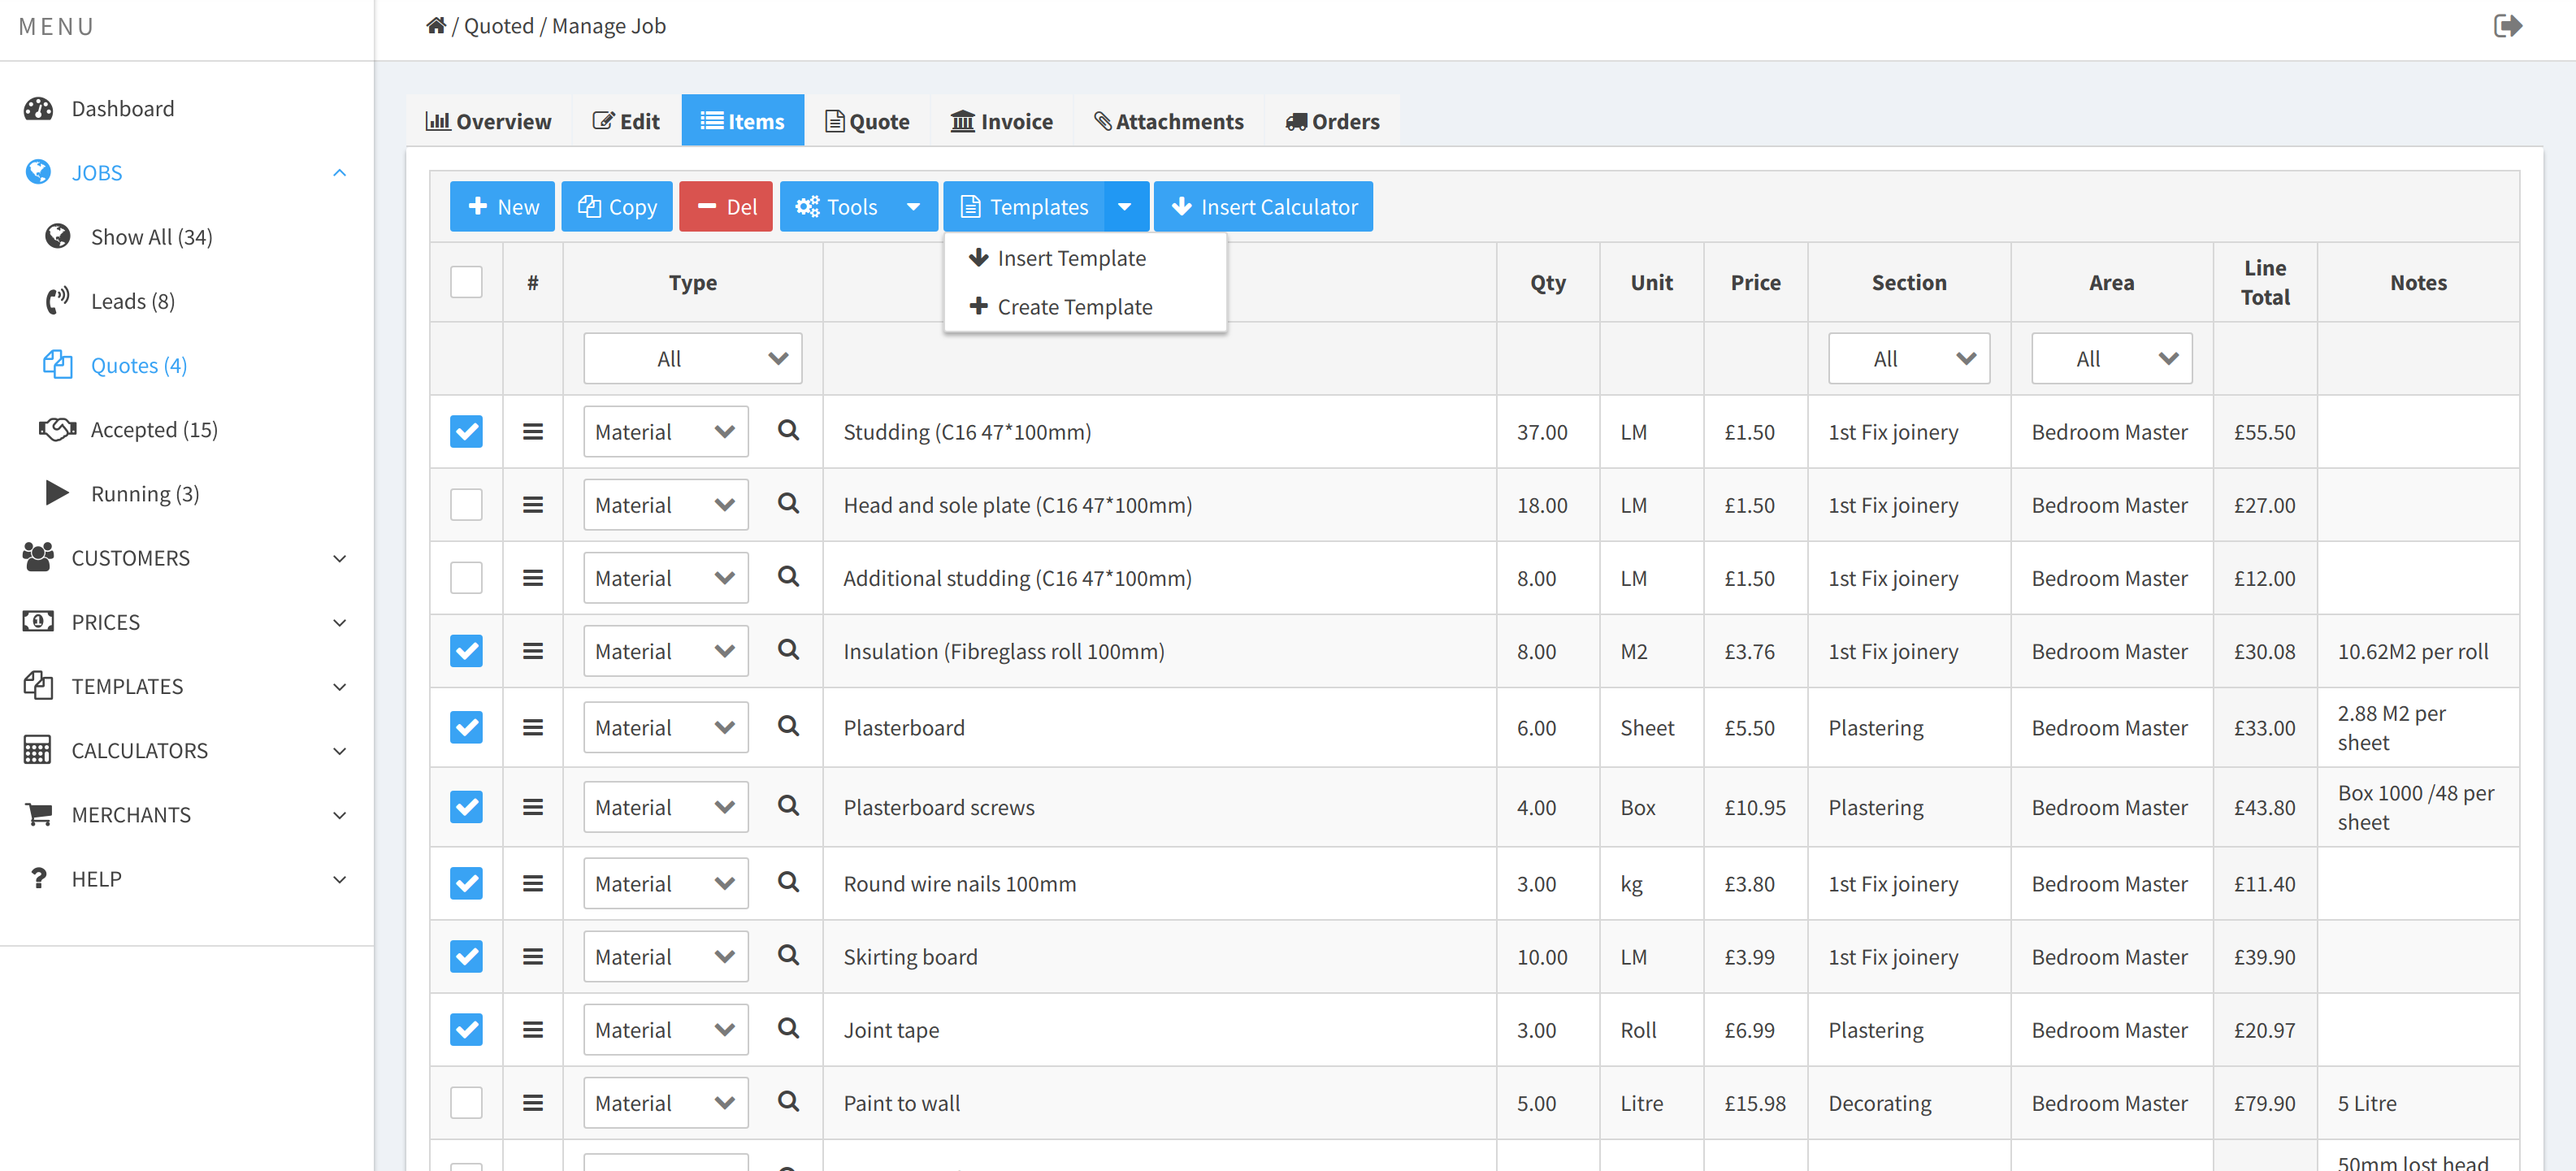Click the reorder handle of Studding row

tap(533, 431)
